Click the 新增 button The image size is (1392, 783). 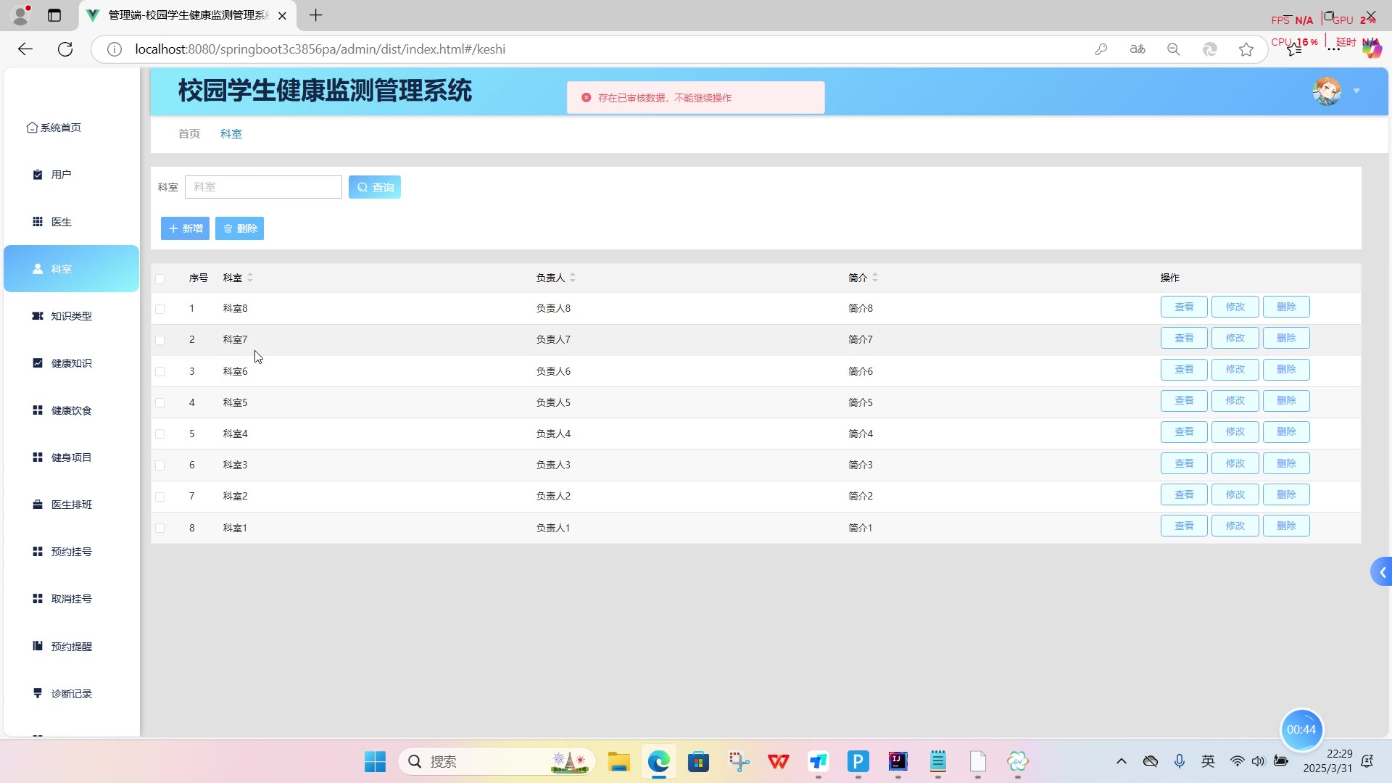click(185, 228)
